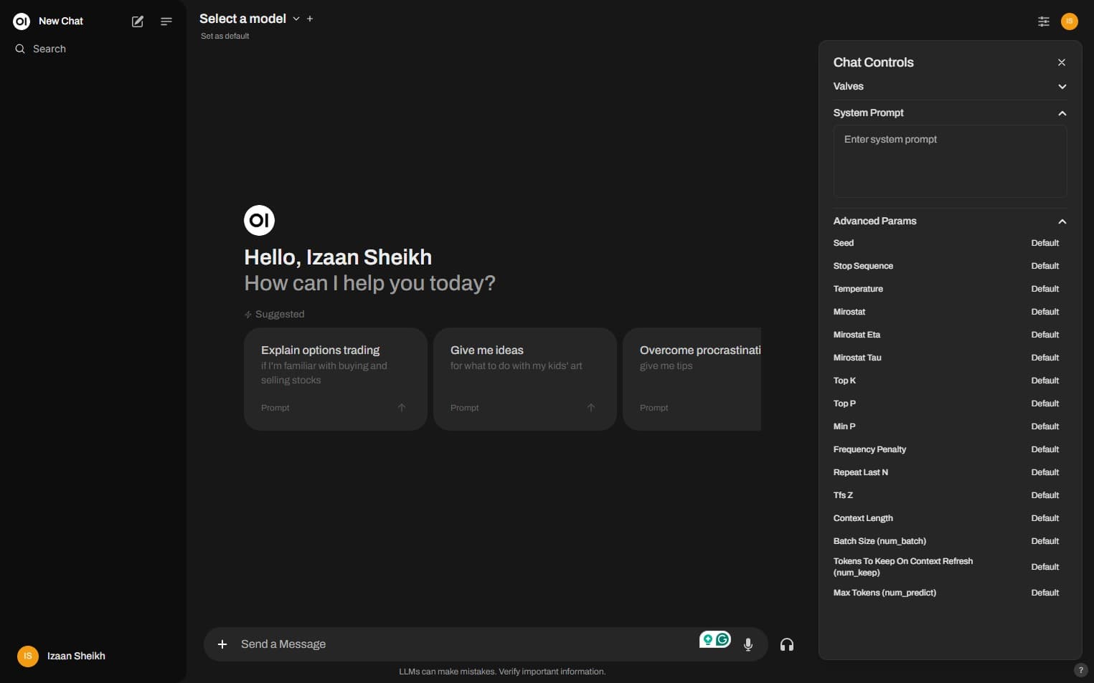Toggle the Batch Size (num_batch) Default setting
Screen dimensions: 1094x683
(1045, 541)
